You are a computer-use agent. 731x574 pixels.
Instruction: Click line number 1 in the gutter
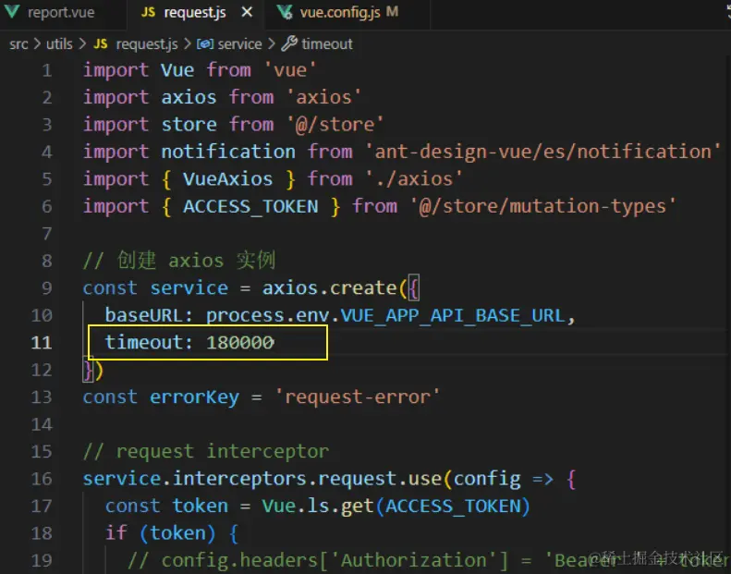click(46, 70)
